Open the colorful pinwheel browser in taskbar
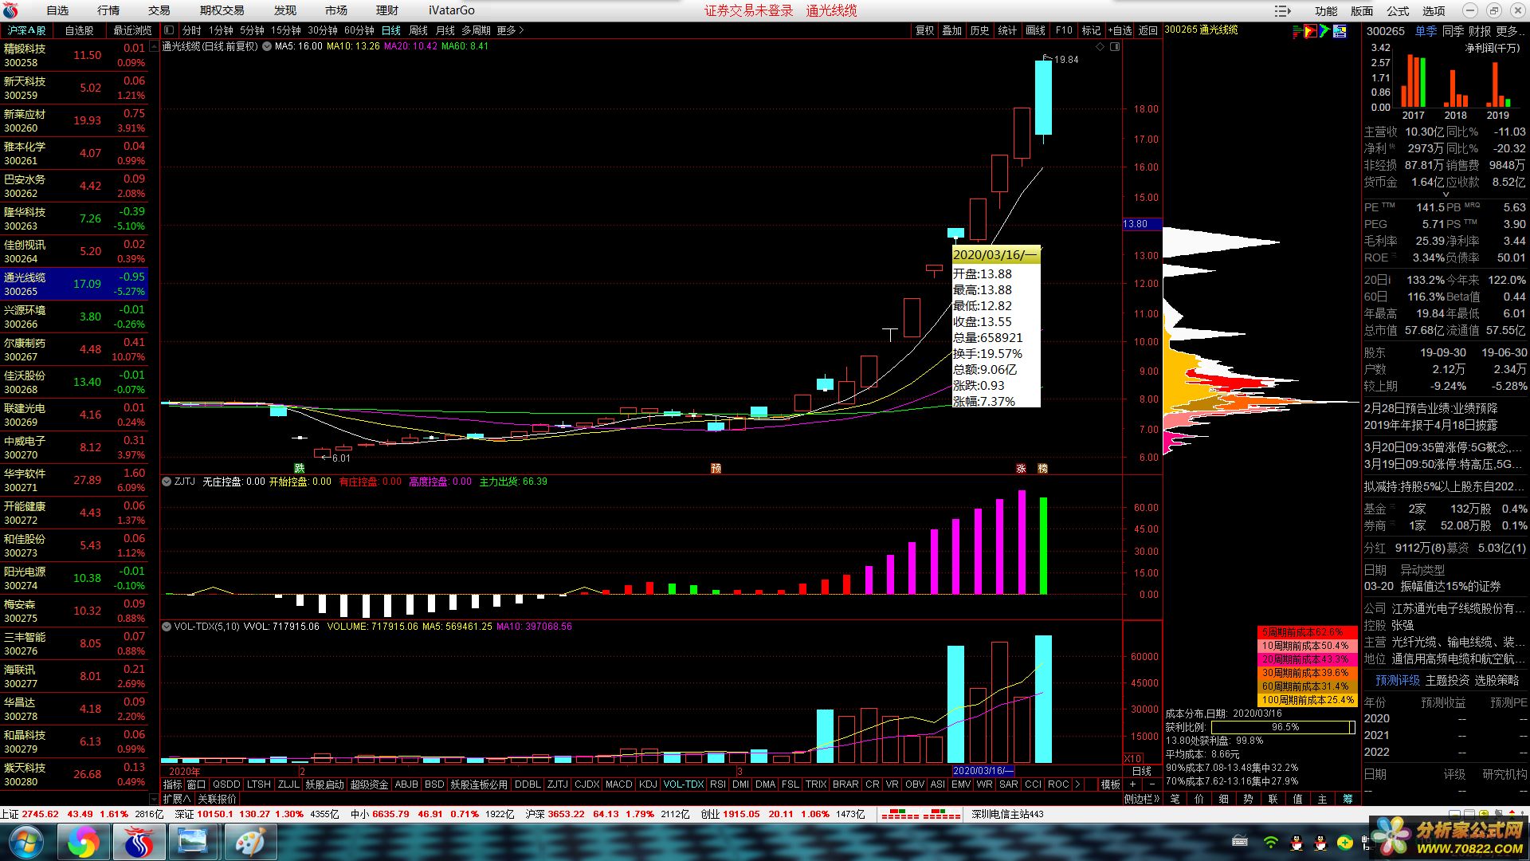The width and height of the screenshot is (1530, 861). [x=83, y=842]
